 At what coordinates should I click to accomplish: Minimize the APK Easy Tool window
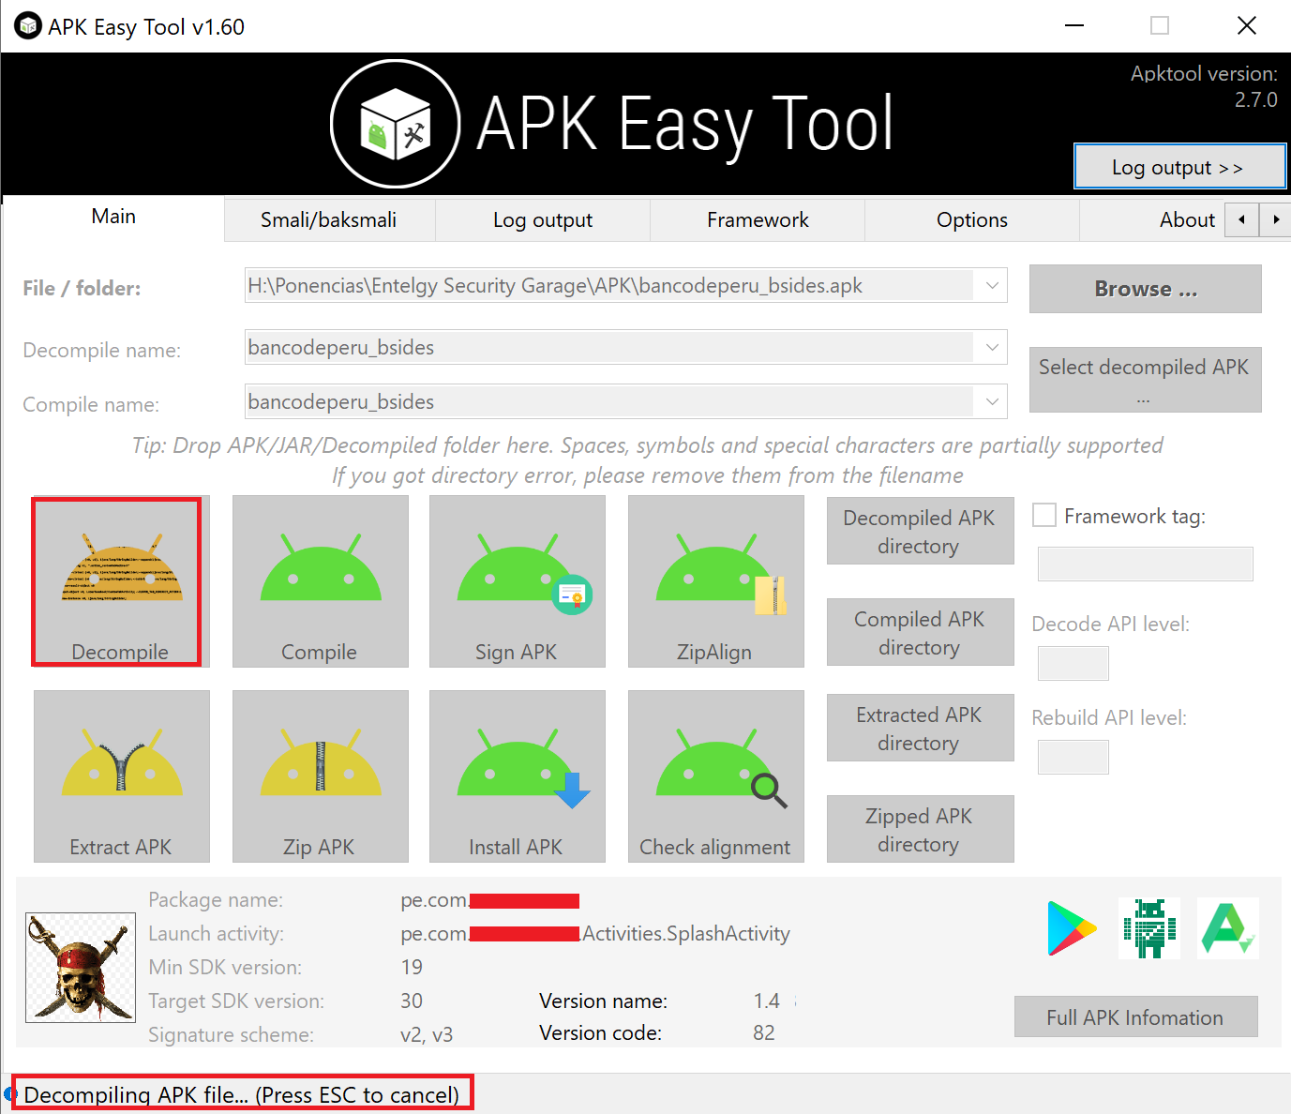[x=1074, y=25]
